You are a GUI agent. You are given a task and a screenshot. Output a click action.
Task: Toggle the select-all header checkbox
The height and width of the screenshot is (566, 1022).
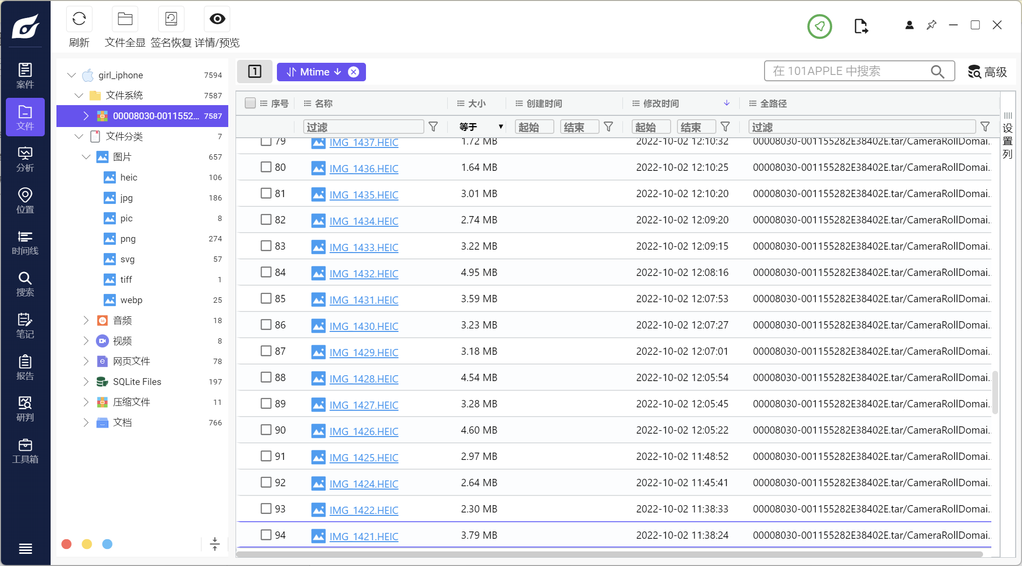tap(250, 103)
